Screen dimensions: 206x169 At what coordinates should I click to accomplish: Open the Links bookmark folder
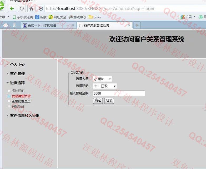coord(95,17)
